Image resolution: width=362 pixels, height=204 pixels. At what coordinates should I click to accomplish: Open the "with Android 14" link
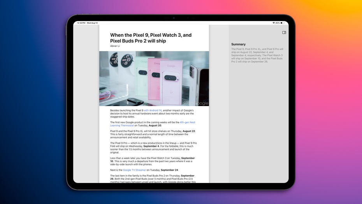coord(153,111)
